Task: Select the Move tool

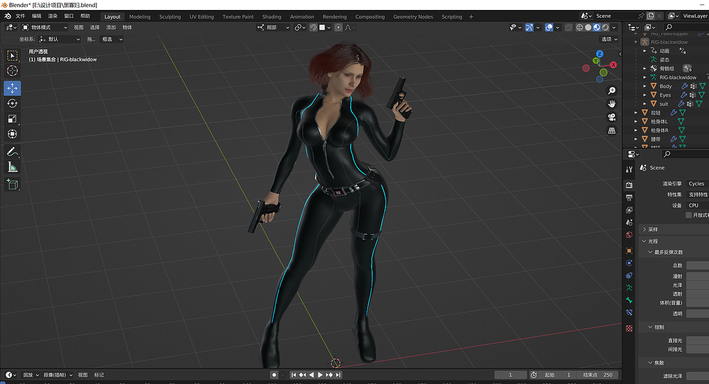Action: click(x=12, y=89)
